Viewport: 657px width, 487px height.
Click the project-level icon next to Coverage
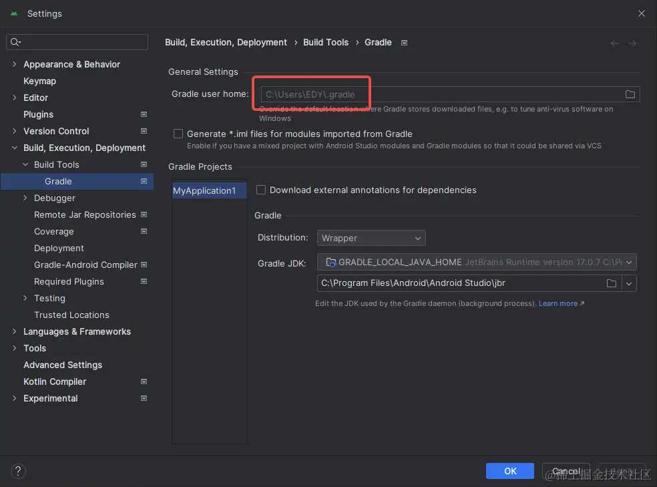point(144,231)
